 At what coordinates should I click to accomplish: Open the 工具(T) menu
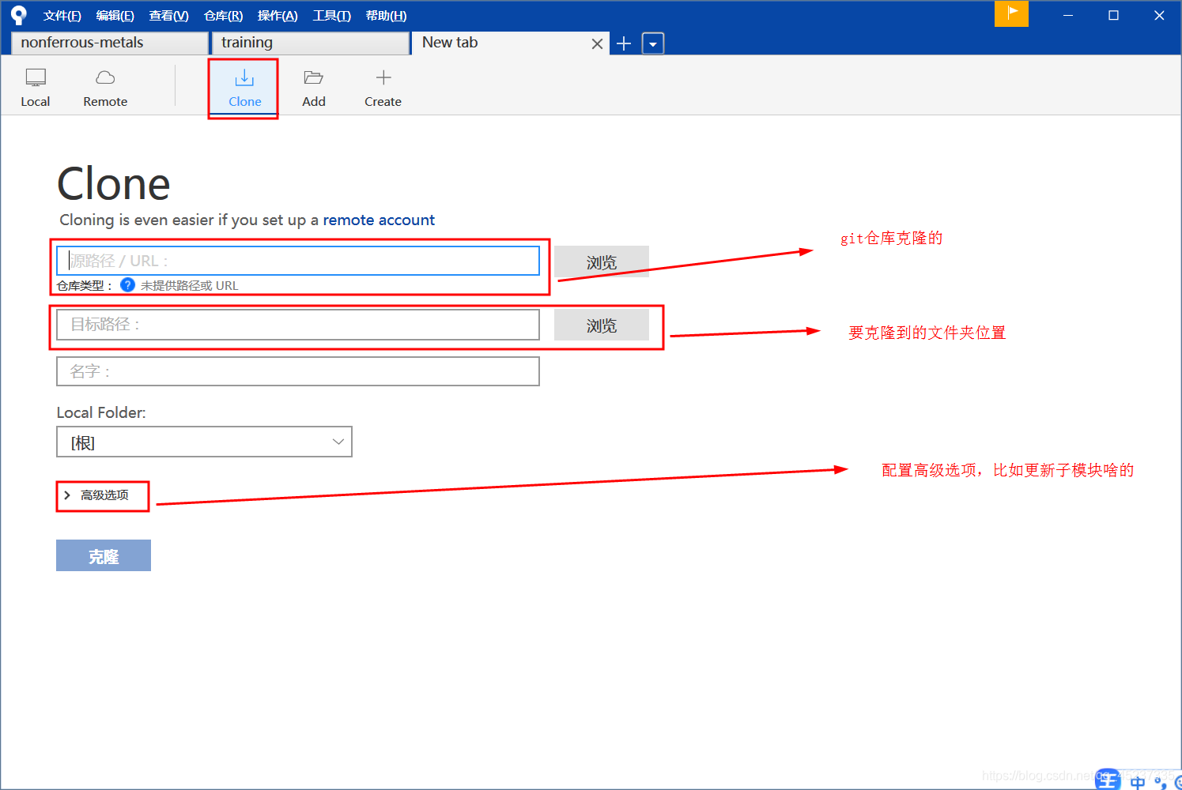pyautogui.click(x=332, y=16)
